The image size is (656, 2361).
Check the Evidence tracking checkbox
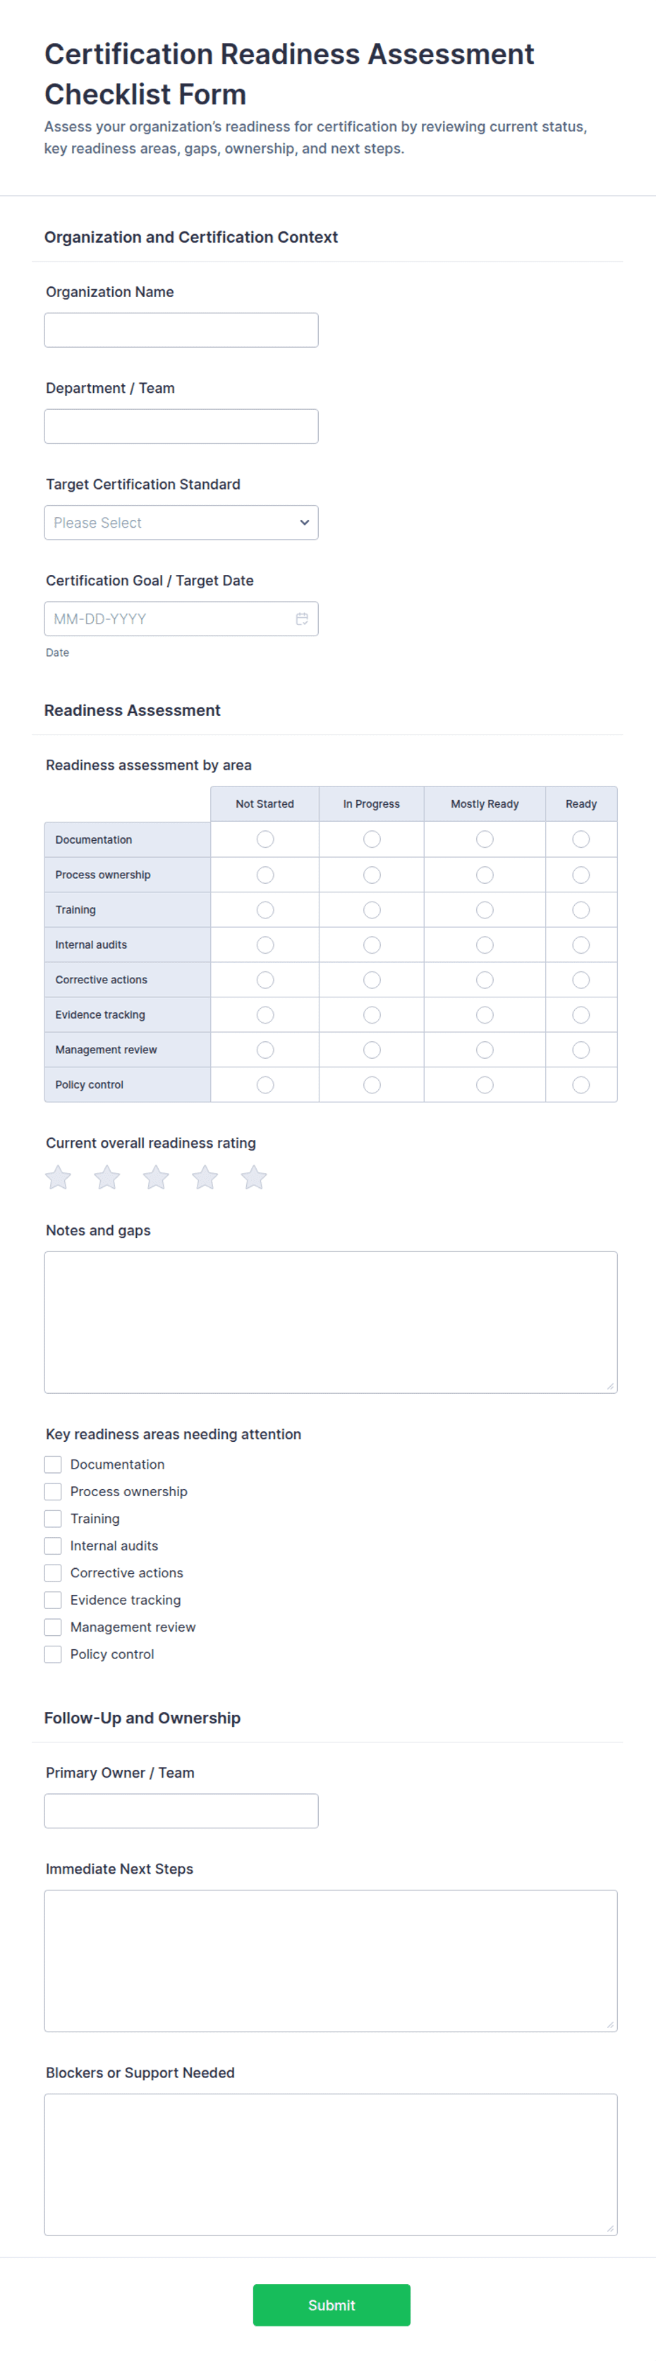pyautogui.click(x=53, y=1599)
